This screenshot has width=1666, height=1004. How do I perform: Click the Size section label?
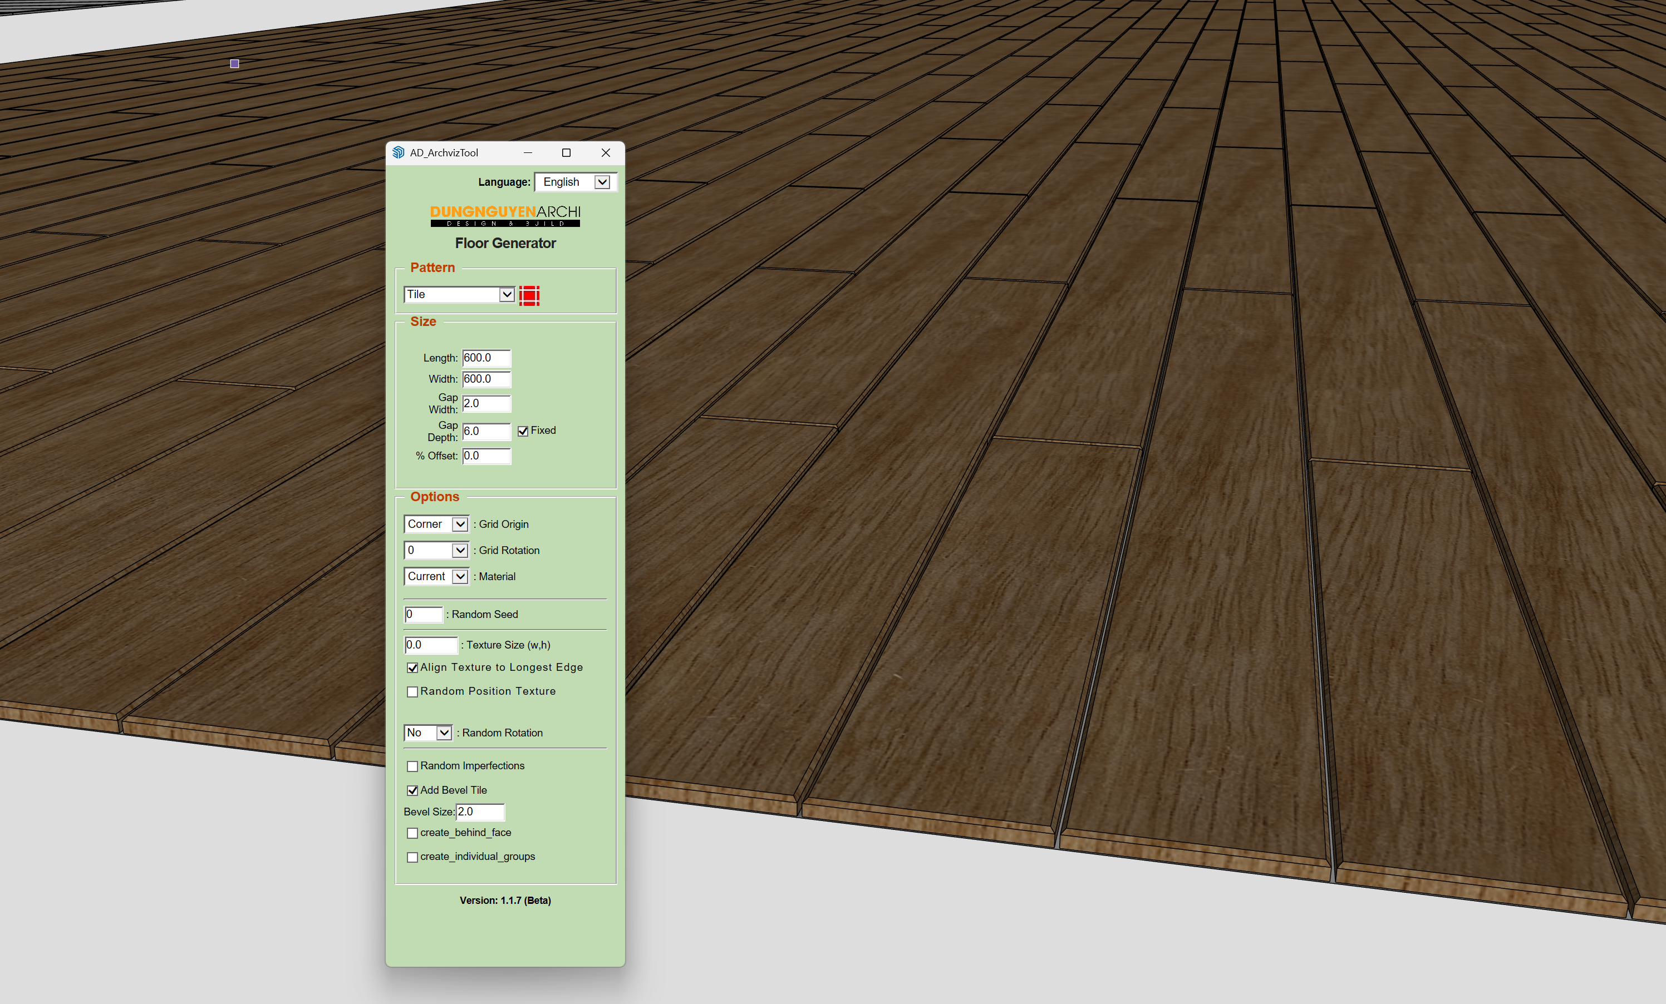tap(423, 322)
